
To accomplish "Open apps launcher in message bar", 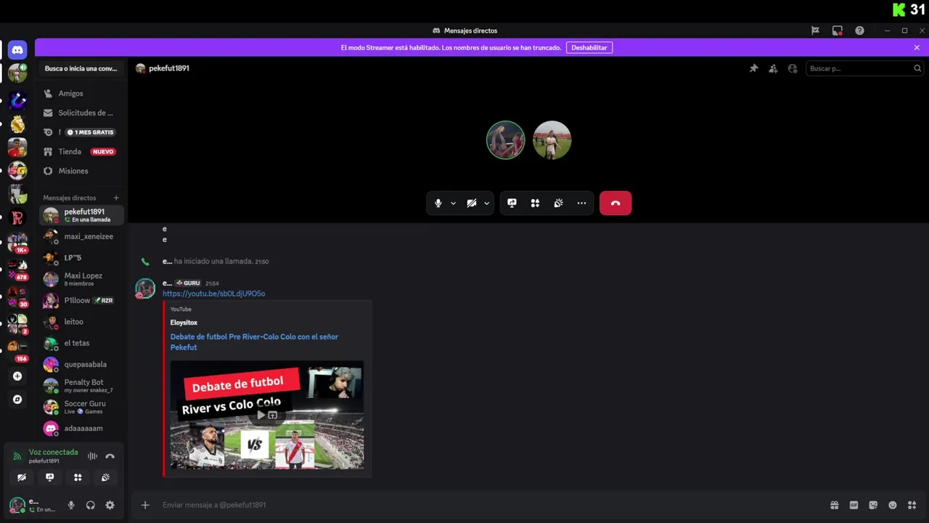I will point(912,505).
